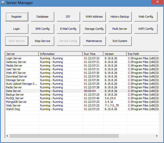Select the Download Server row
The height and width of the screenshot is (143, 164).
click(82, 76)
